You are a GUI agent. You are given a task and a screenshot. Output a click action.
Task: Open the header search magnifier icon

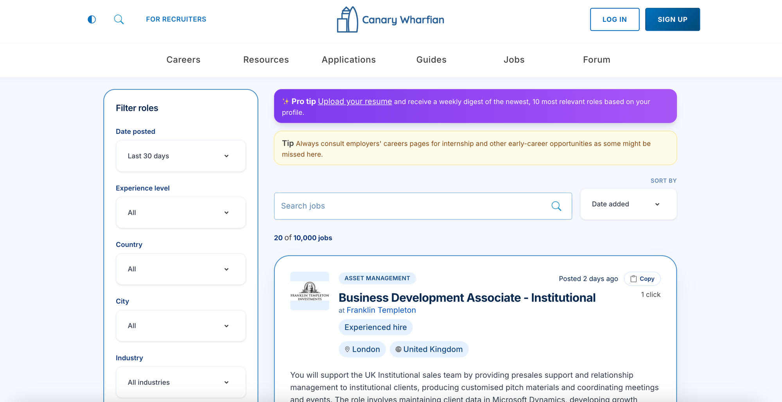click(x=119, y=20)
